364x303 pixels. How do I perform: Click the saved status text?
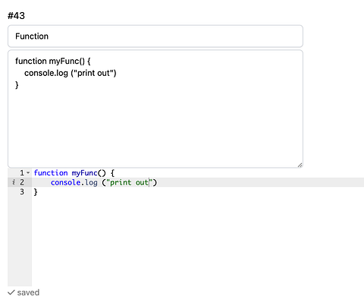coord(28,292)
